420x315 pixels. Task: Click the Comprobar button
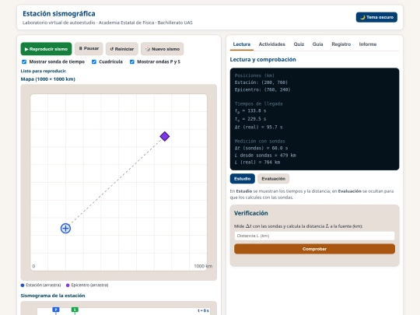314,249
